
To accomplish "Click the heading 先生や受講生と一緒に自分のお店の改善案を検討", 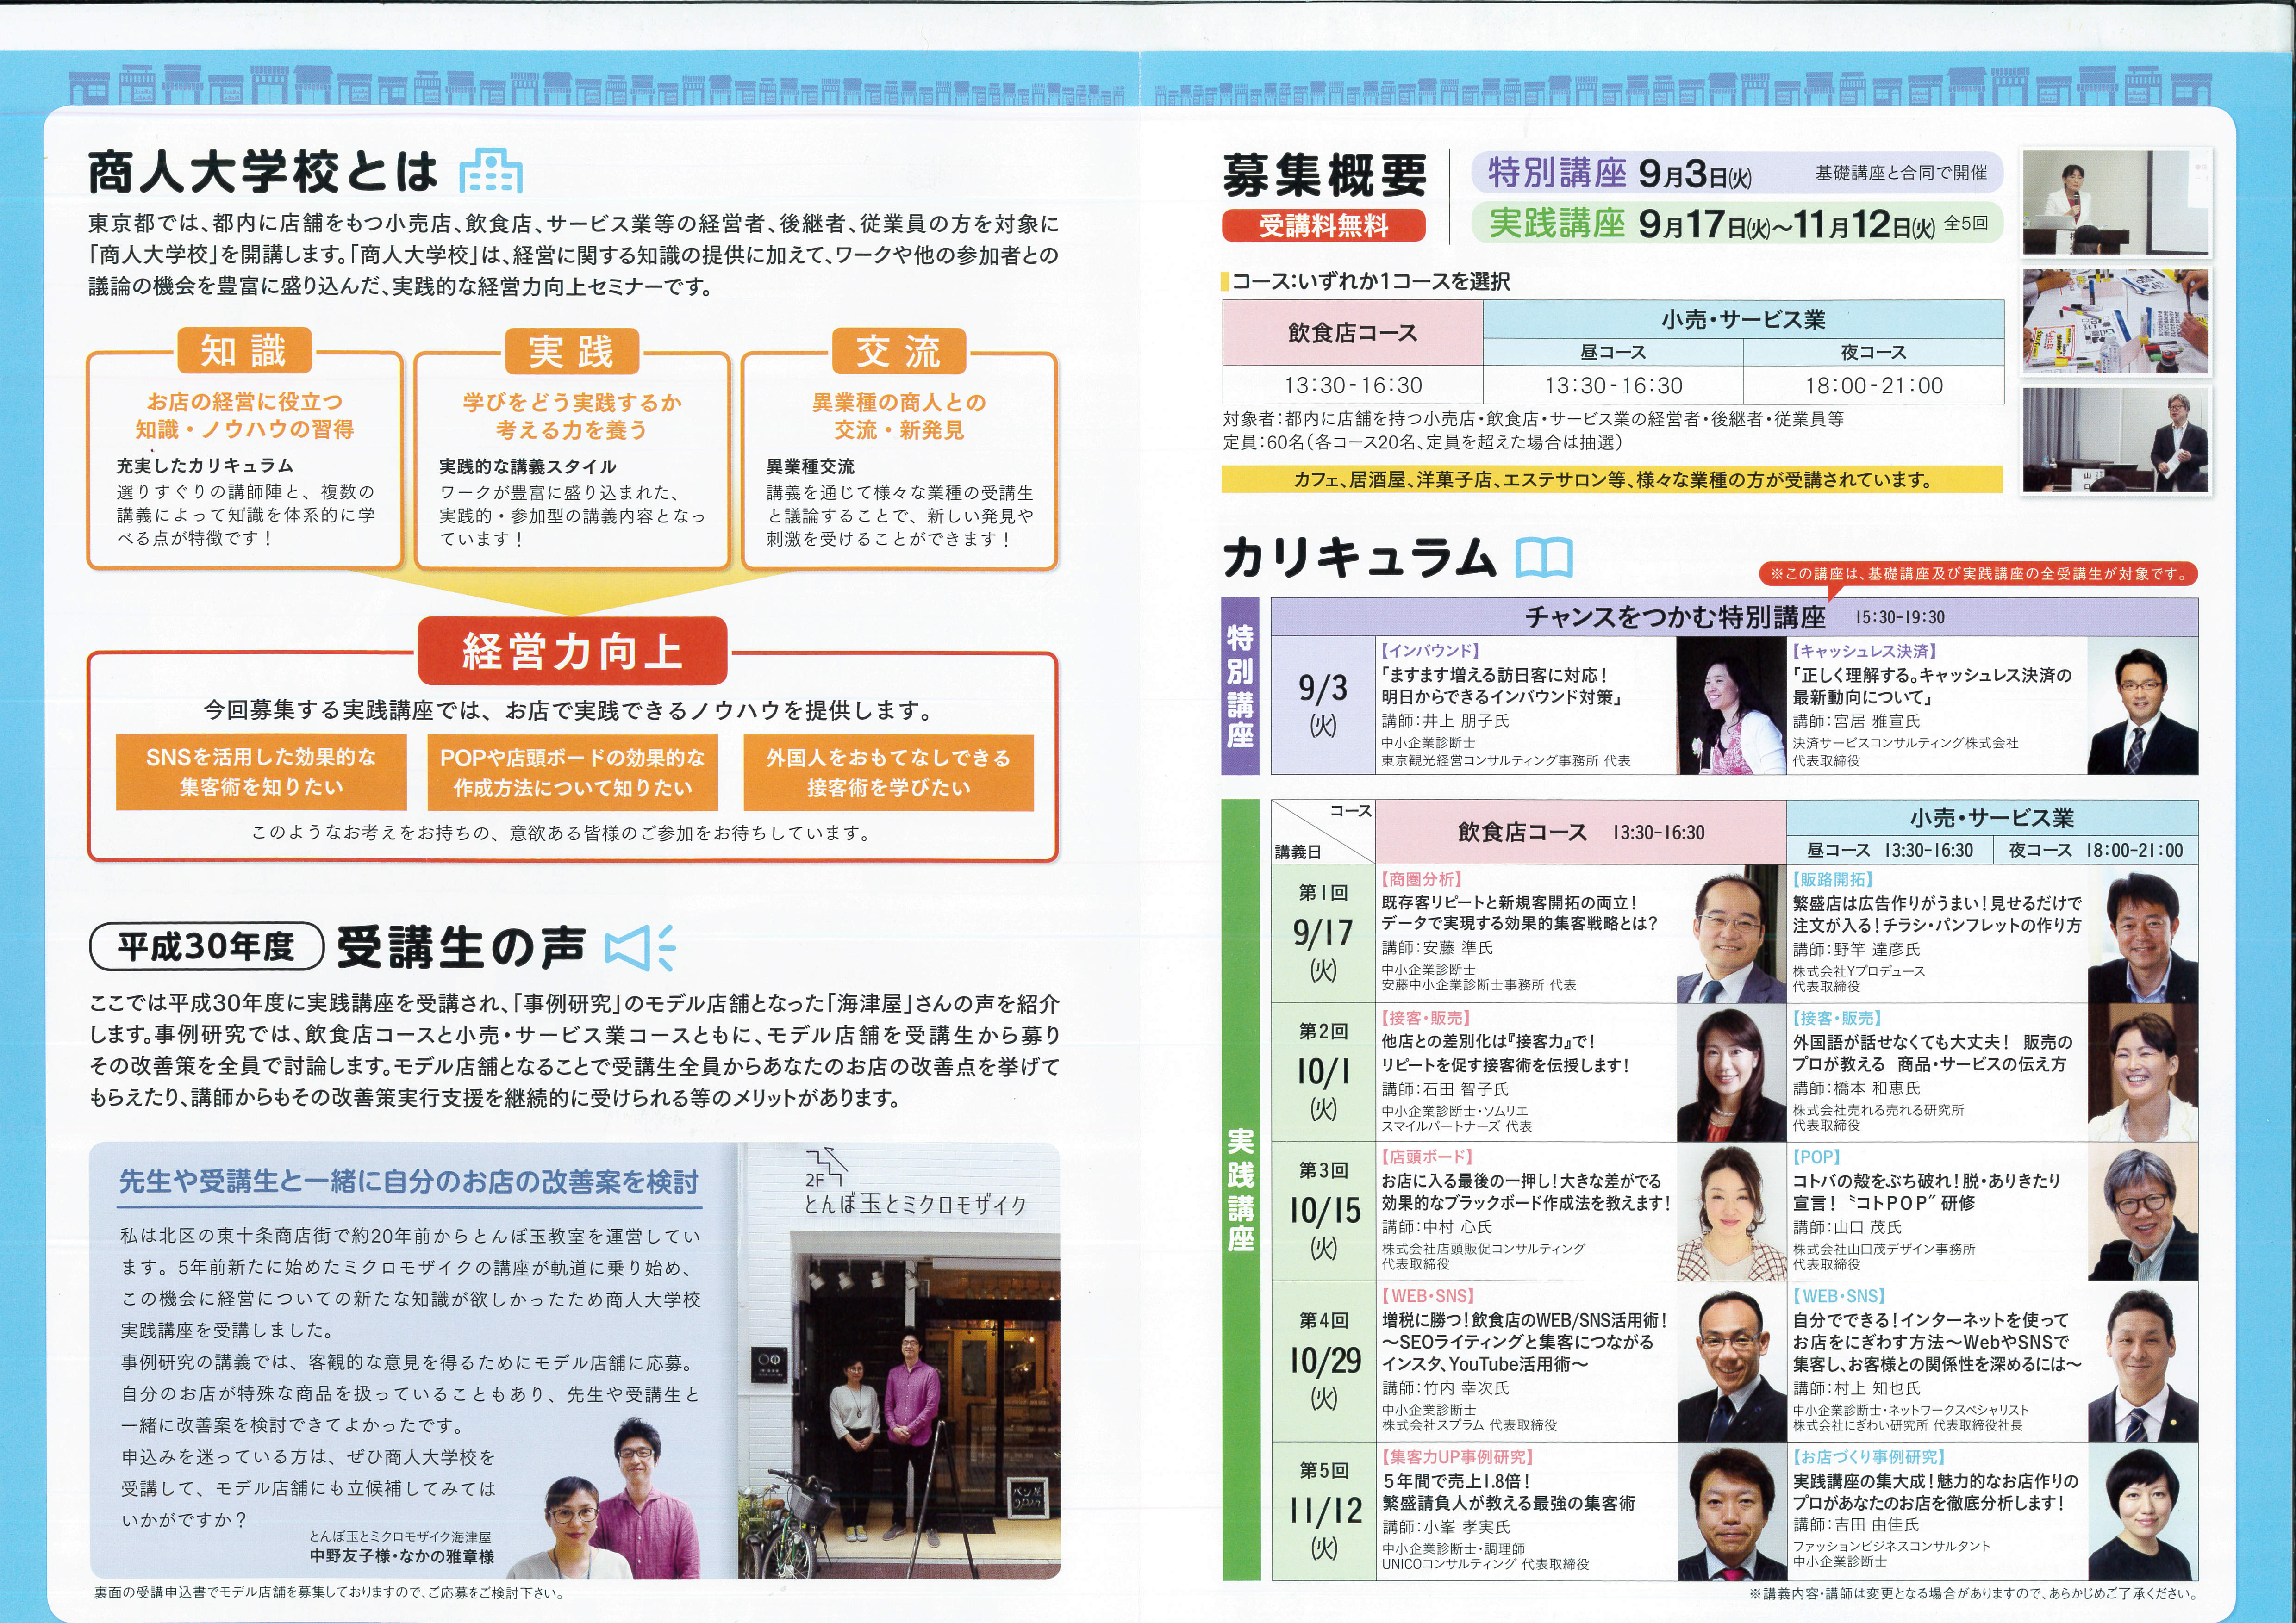I will click(409, 1182).
